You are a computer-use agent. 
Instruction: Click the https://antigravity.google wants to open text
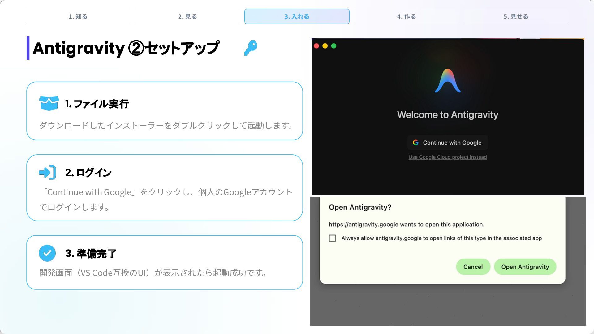[407, 225]
